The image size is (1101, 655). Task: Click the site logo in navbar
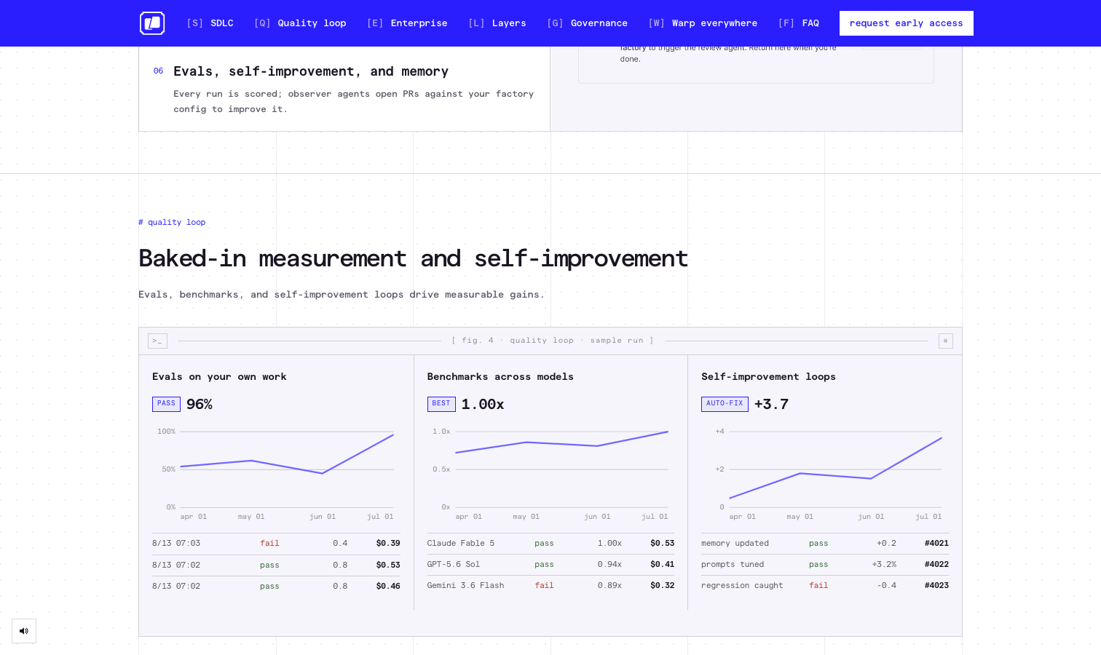click(x=152, y=23)
